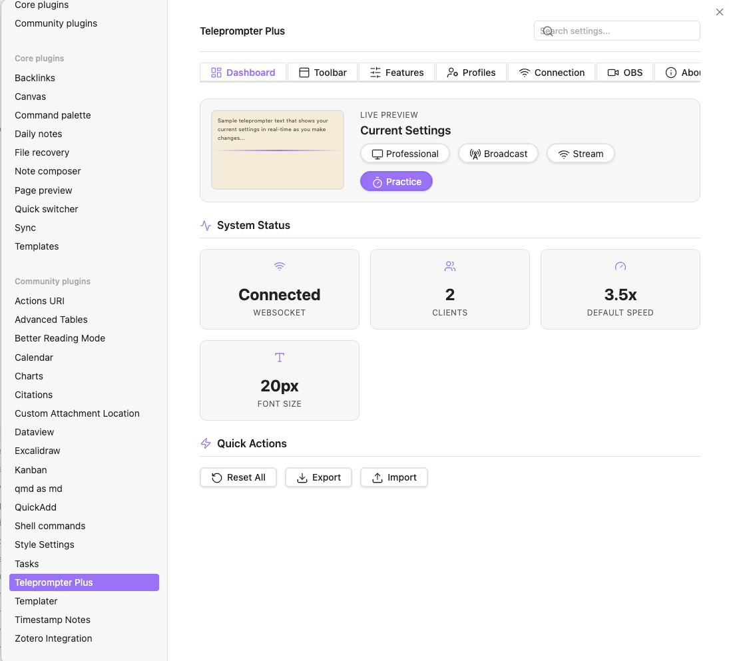Click the Toolbar window icon
The height and width of the screenshot is (661, 729).
pyautogui.click(x=304, y=73)
